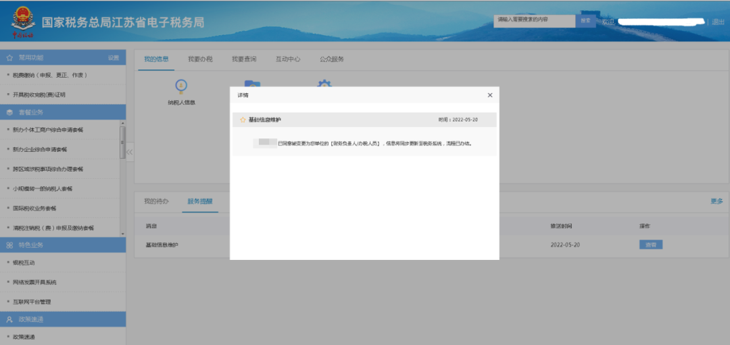Click the sidebar list scroll-up arrow
This screenshot has width=730, height=345.
tap(123, 123)
